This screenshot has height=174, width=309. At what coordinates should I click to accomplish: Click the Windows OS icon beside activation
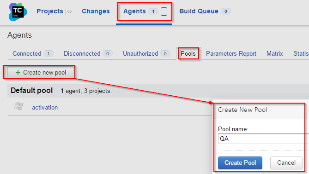pyautogui.click(x=19, y=106)
